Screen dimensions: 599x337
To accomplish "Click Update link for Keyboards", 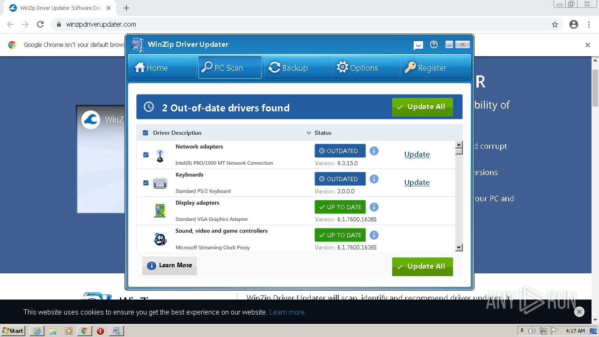I will pos(417,183).
